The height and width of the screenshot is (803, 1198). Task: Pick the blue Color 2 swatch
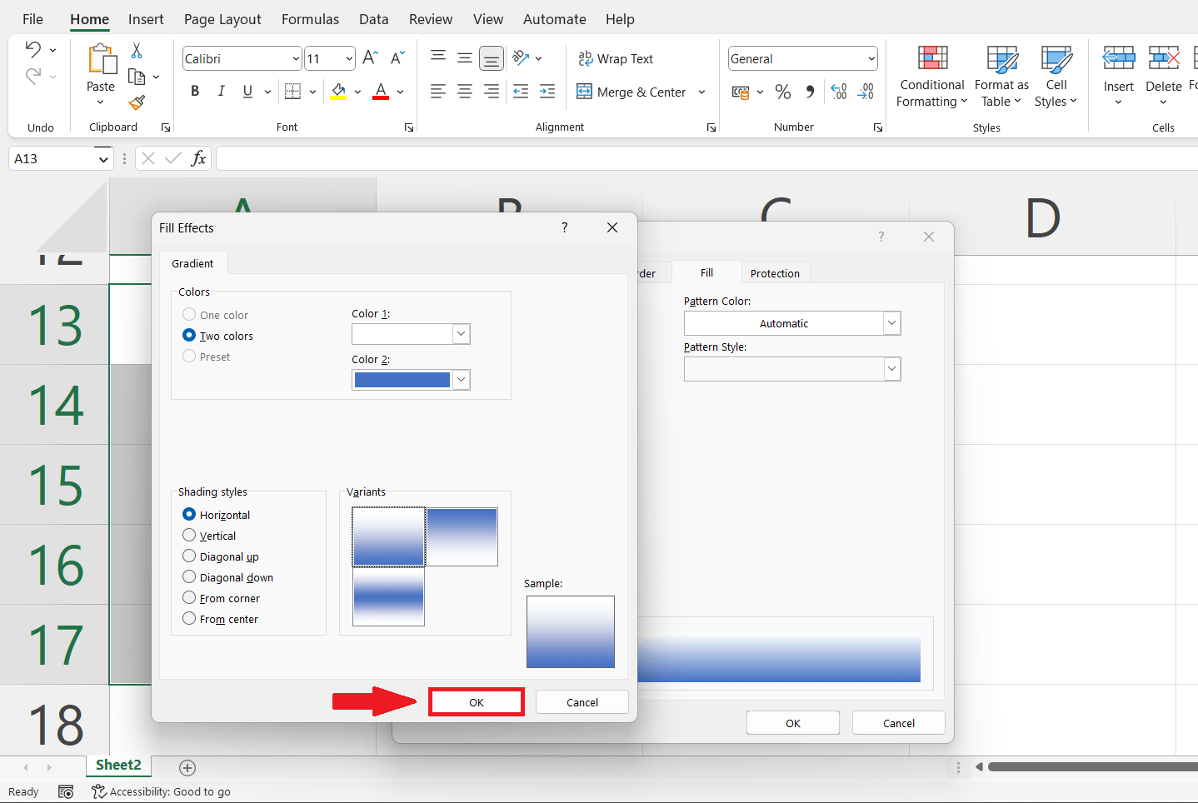[402, 379]
